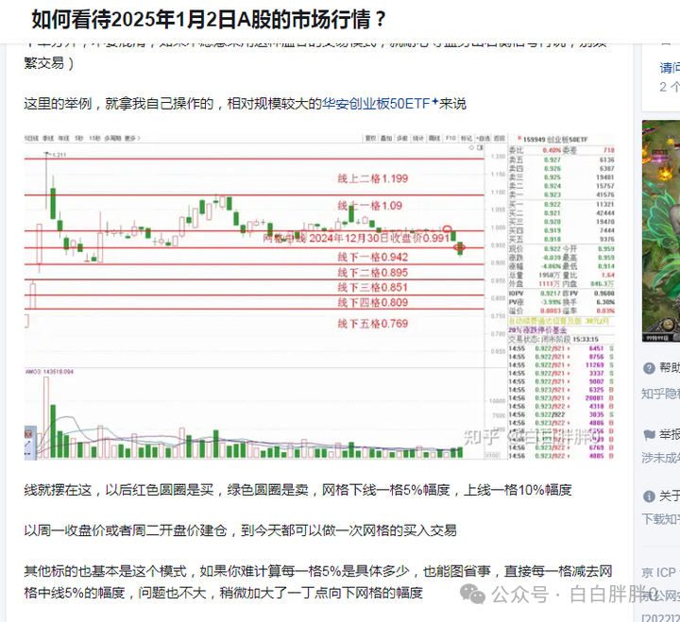
Task: Click the sparkle search icon after 华安创业板50ETF
Action: (x=435, y=101)
